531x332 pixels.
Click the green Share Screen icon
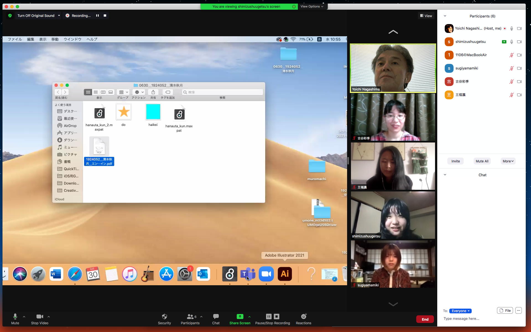(240, 317)
